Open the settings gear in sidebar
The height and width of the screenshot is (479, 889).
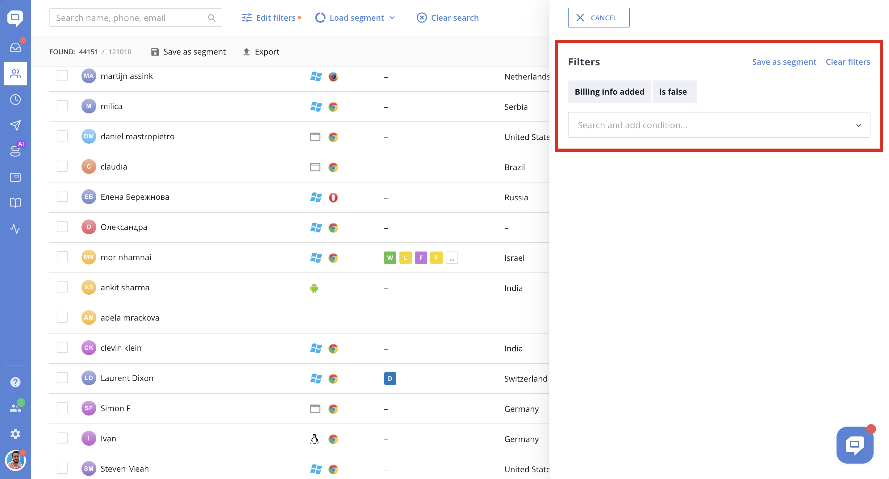click(15, 434)
